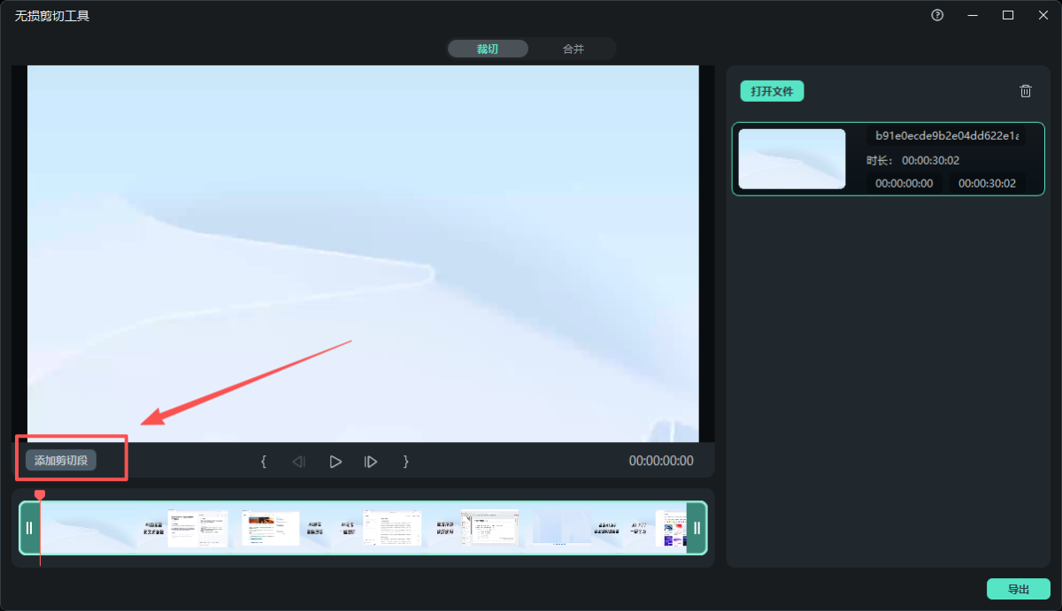
Task: Step back to the previous frame
Action: click(299, 462)
